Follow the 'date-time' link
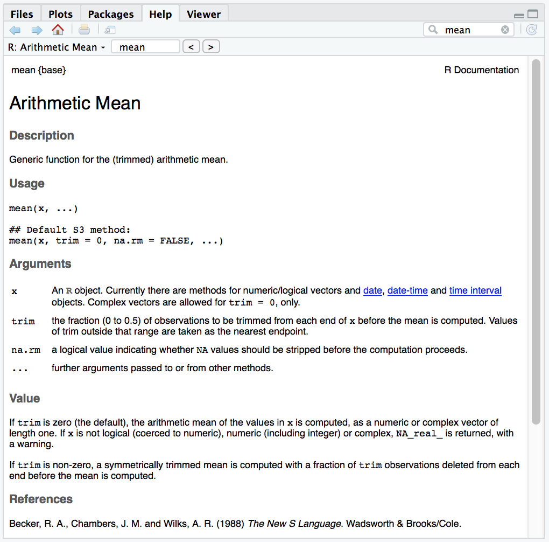This screenshot has width=549, height=542. tap(407, 291)
